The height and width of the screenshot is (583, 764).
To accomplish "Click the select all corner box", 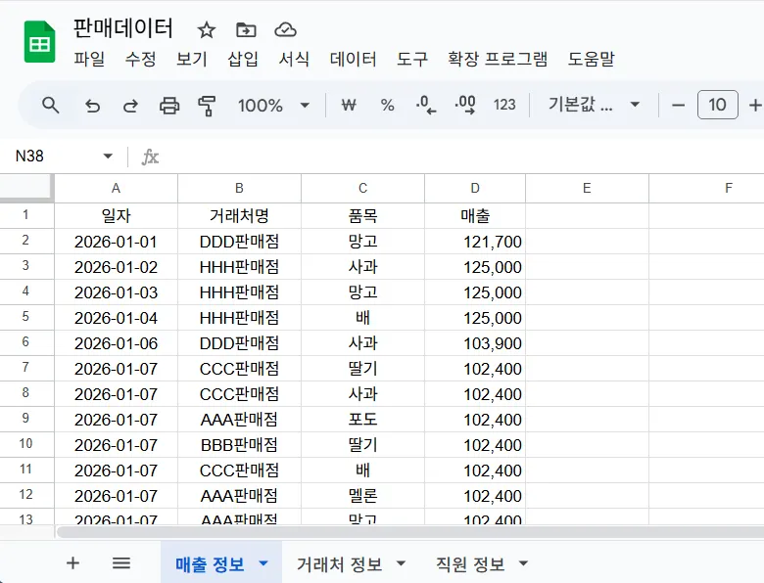I will [26, 188].
